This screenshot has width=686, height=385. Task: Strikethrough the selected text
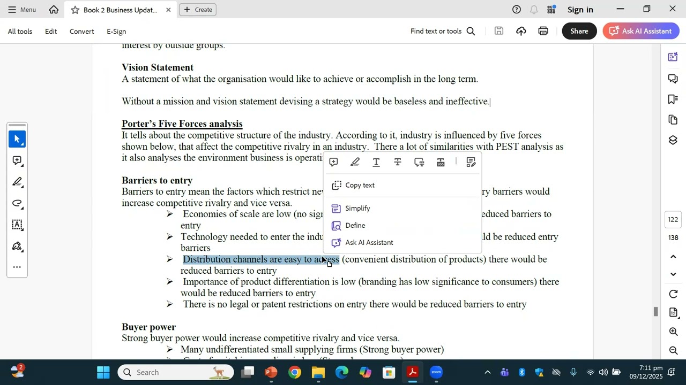tap(398, 162)
